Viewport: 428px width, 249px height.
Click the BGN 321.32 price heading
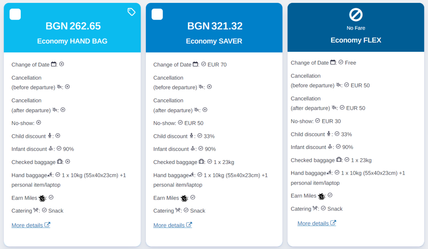[215, 26]
